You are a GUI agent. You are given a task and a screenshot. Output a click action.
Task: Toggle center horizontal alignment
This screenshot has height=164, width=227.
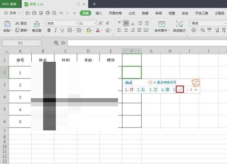(x=126, y=30)
